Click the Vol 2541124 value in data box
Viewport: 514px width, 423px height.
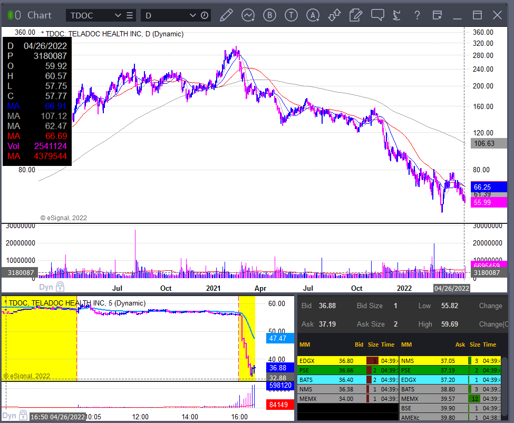click(51, 146)
